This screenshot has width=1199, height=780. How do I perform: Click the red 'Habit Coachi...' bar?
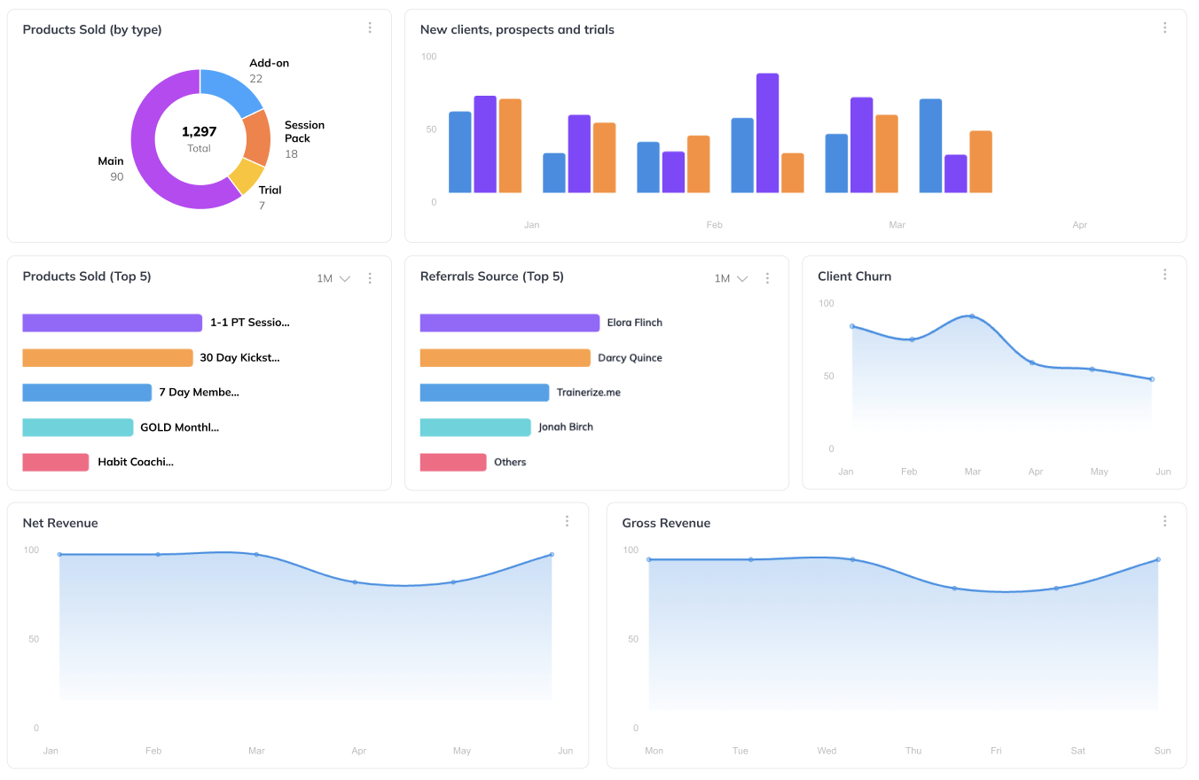click(56, 462)
